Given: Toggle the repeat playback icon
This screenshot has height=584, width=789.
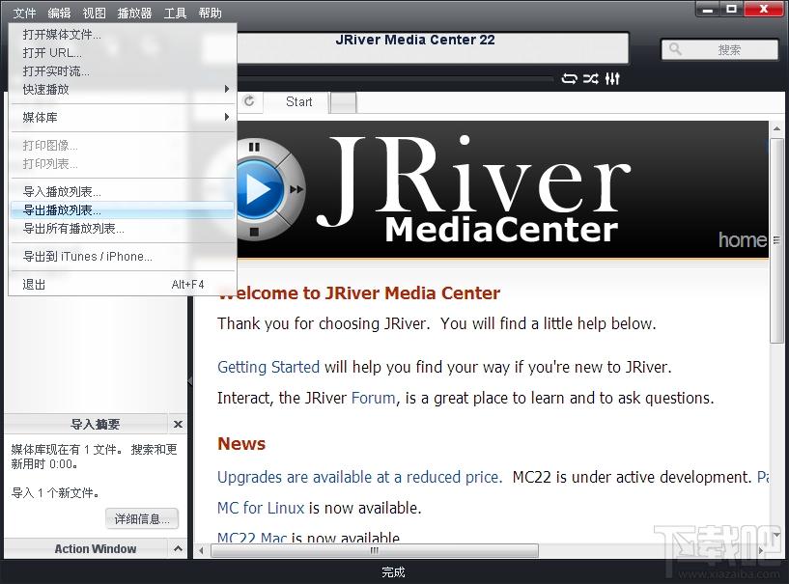Looking at the screenshot, I should 569,78.
